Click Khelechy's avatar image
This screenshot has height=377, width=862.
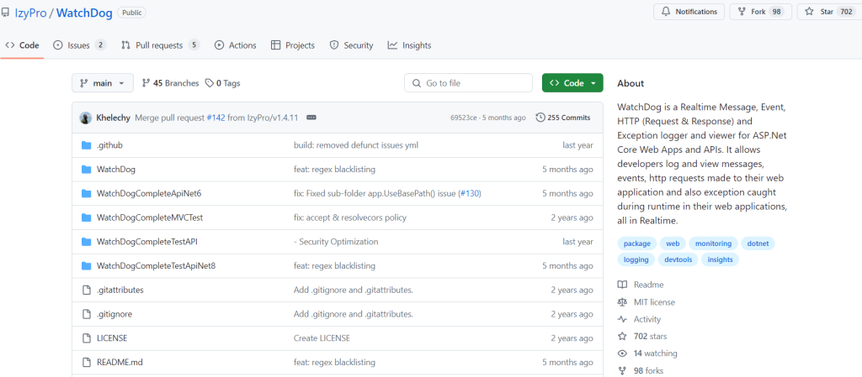click(86, 118)
